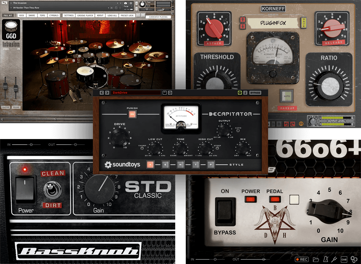Select the TOMS tab
The image size is (361, 264).
42,15
